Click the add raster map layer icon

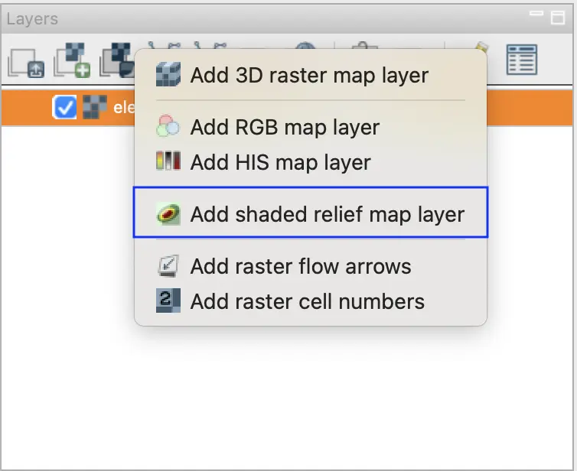tap(73, 61)
